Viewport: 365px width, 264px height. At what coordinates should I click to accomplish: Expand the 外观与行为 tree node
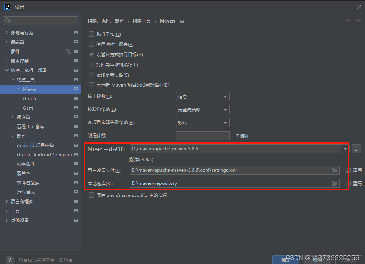(x=7, y=33)
